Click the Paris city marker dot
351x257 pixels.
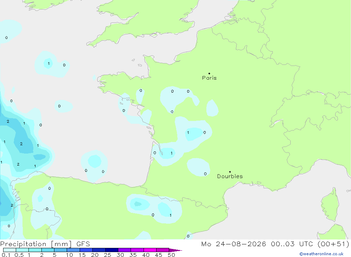(209, 73)
